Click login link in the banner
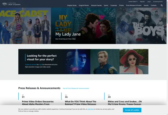 click(41, 64)
